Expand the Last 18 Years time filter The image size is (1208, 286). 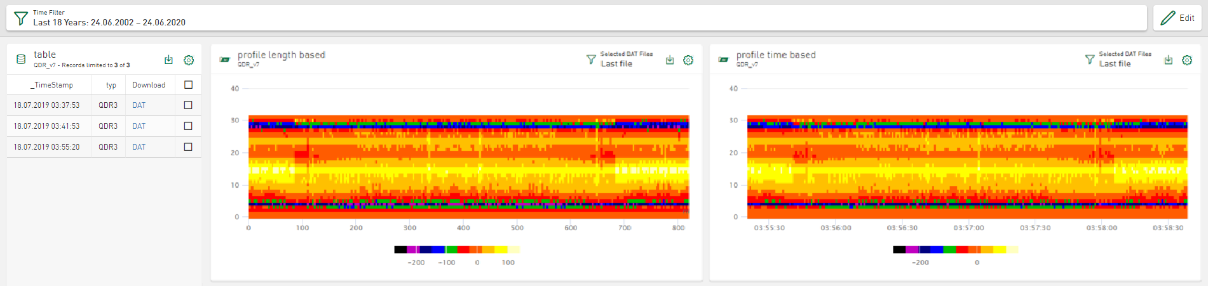pos(109,22)
